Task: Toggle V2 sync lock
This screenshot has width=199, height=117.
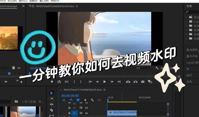Action: click(81, 108)
